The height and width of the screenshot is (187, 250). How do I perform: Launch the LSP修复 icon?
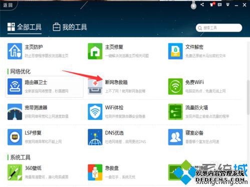[15, 137]
